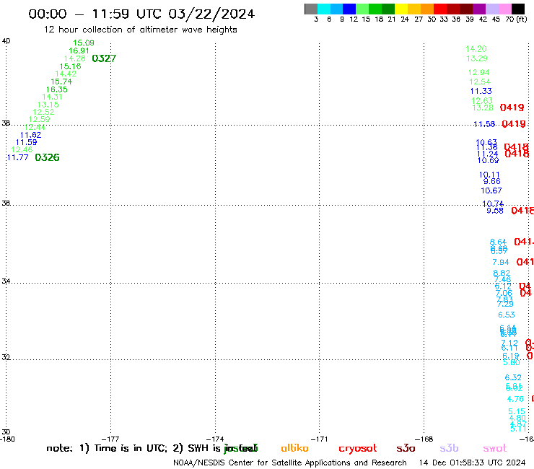The image size is (534, 469).
Task: Select the light blue value '7.94'
Action: 501,262
